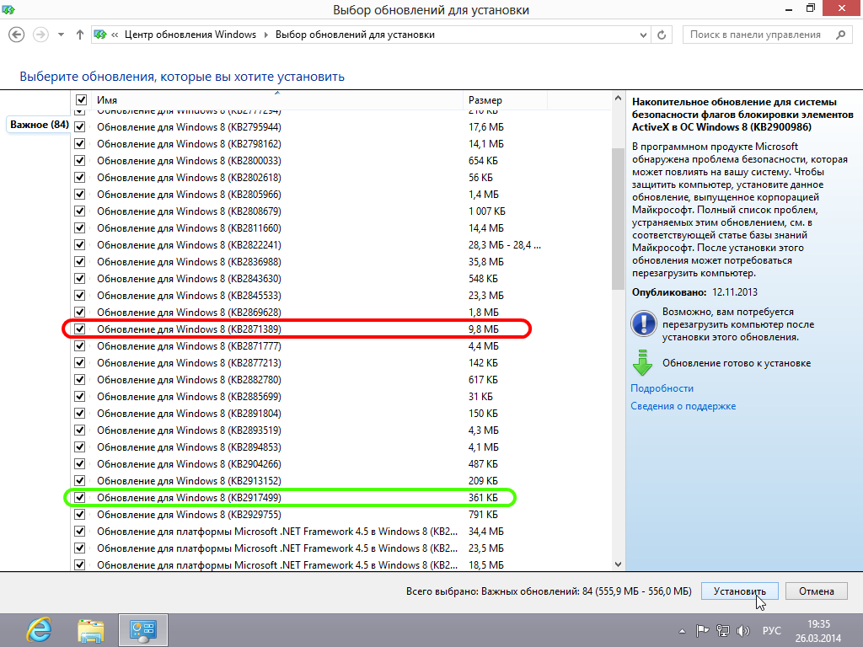Show hidden tray icons arrow
This screenshot has width=863, height=647.
pyautogui.click(x=683, y=631)
